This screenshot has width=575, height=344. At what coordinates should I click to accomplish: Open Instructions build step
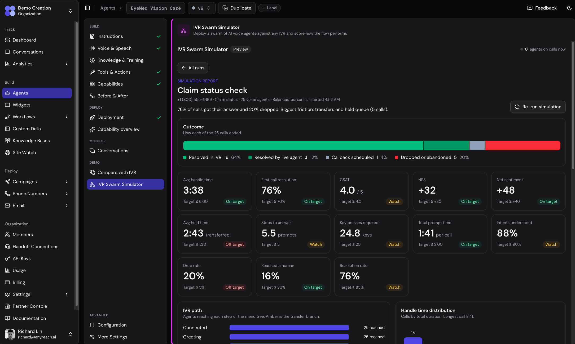(x=125, y=36)
